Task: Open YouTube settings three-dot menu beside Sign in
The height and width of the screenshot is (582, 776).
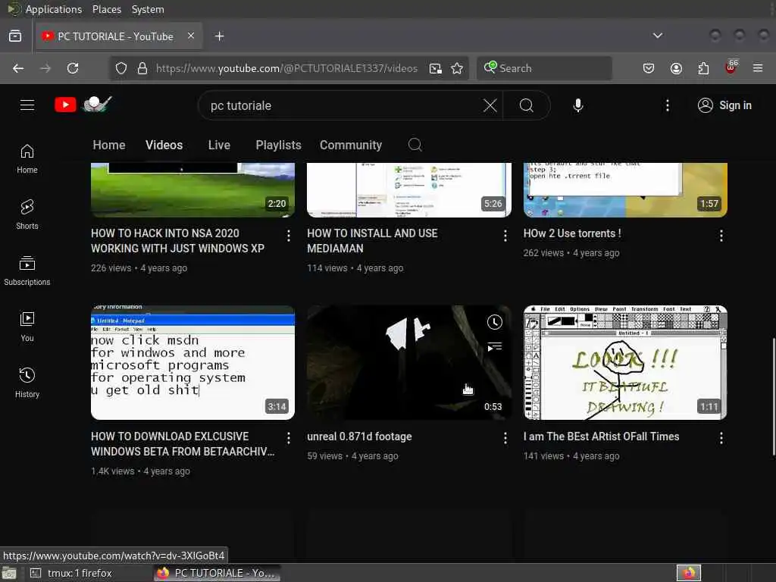Action: (667, 105)
